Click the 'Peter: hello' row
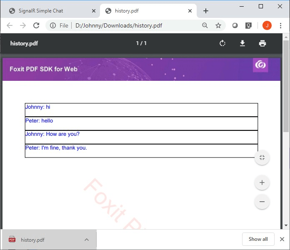The image size is (290, 250). 141,123
